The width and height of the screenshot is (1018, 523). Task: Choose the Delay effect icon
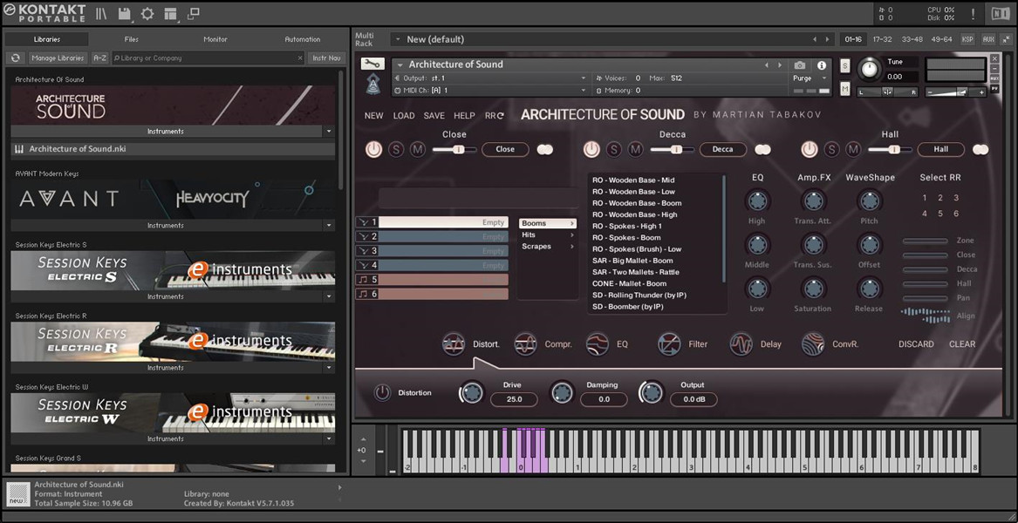tap(741, 344)
